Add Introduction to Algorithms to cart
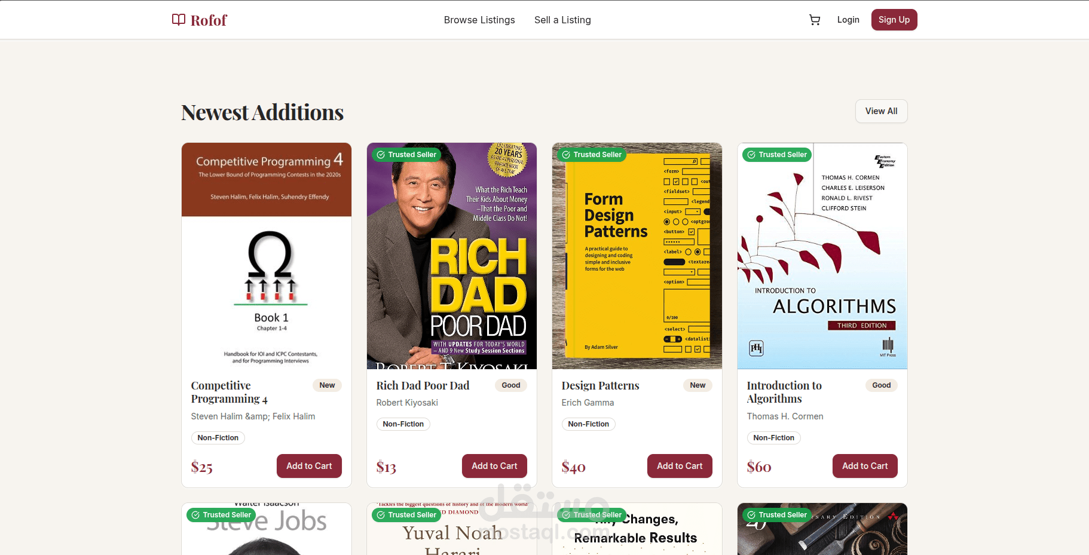The height and width of the screenshot is (555, 1089). tap(865, 466)
